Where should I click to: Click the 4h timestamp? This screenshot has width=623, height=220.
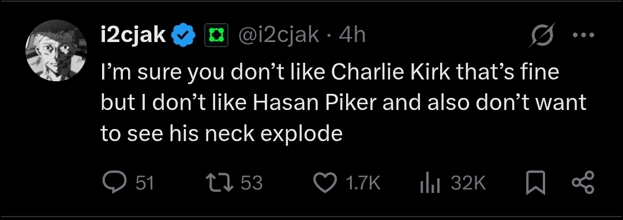pyautogui.click(x=352, y=36)
